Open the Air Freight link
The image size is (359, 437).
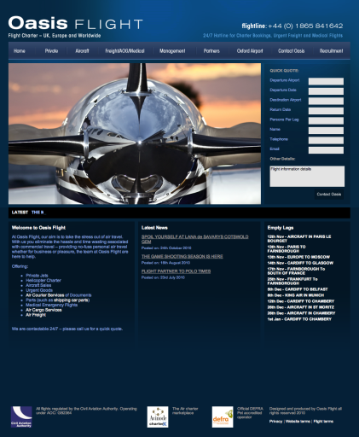pos(36,315)
